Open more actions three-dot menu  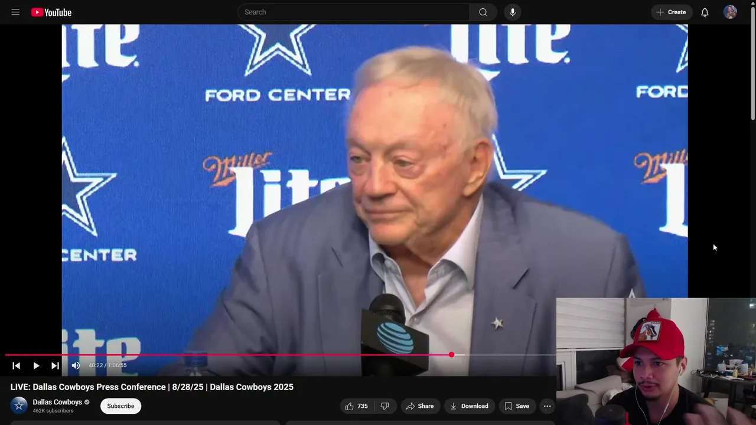pos(547,406)
